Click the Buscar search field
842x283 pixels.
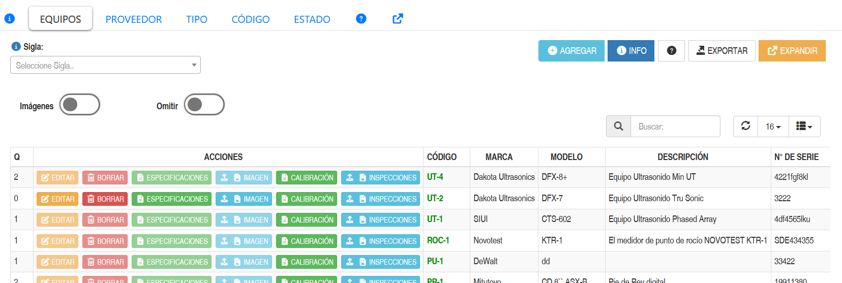(675, 127)
